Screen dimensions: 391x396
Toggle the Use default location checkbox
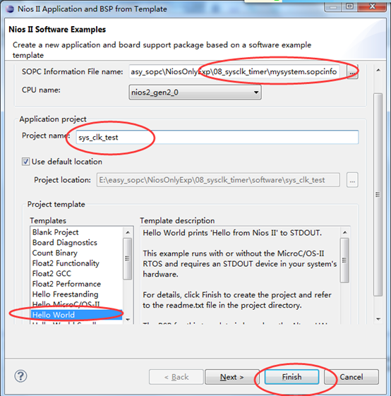[x=25, y=162]
